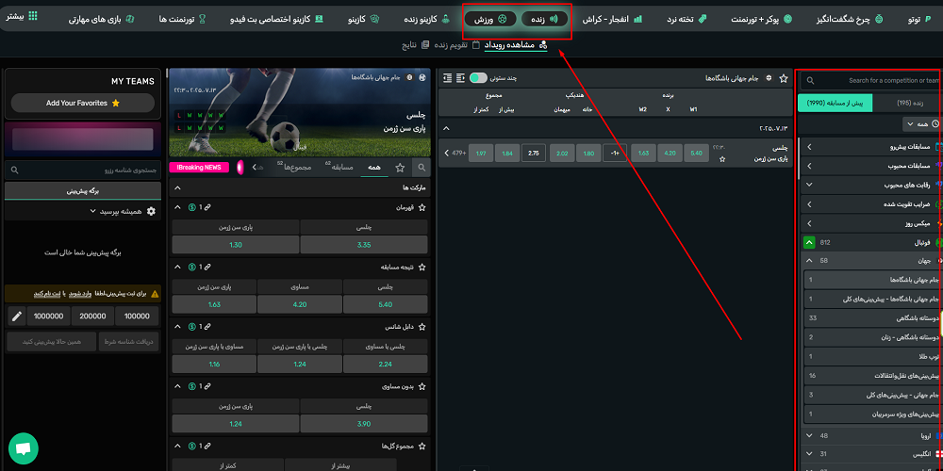943x471 pixels.
Task: Expand the مسابقات محبوب section
Action: [x=809, y=166]
